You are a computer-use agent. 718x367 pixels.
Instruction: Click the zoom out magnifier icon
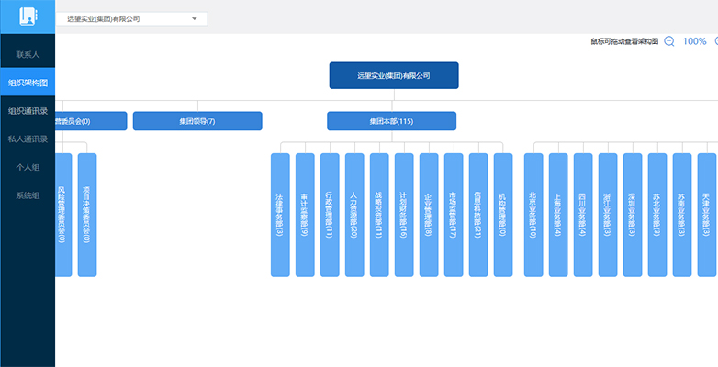click(669, 41)
